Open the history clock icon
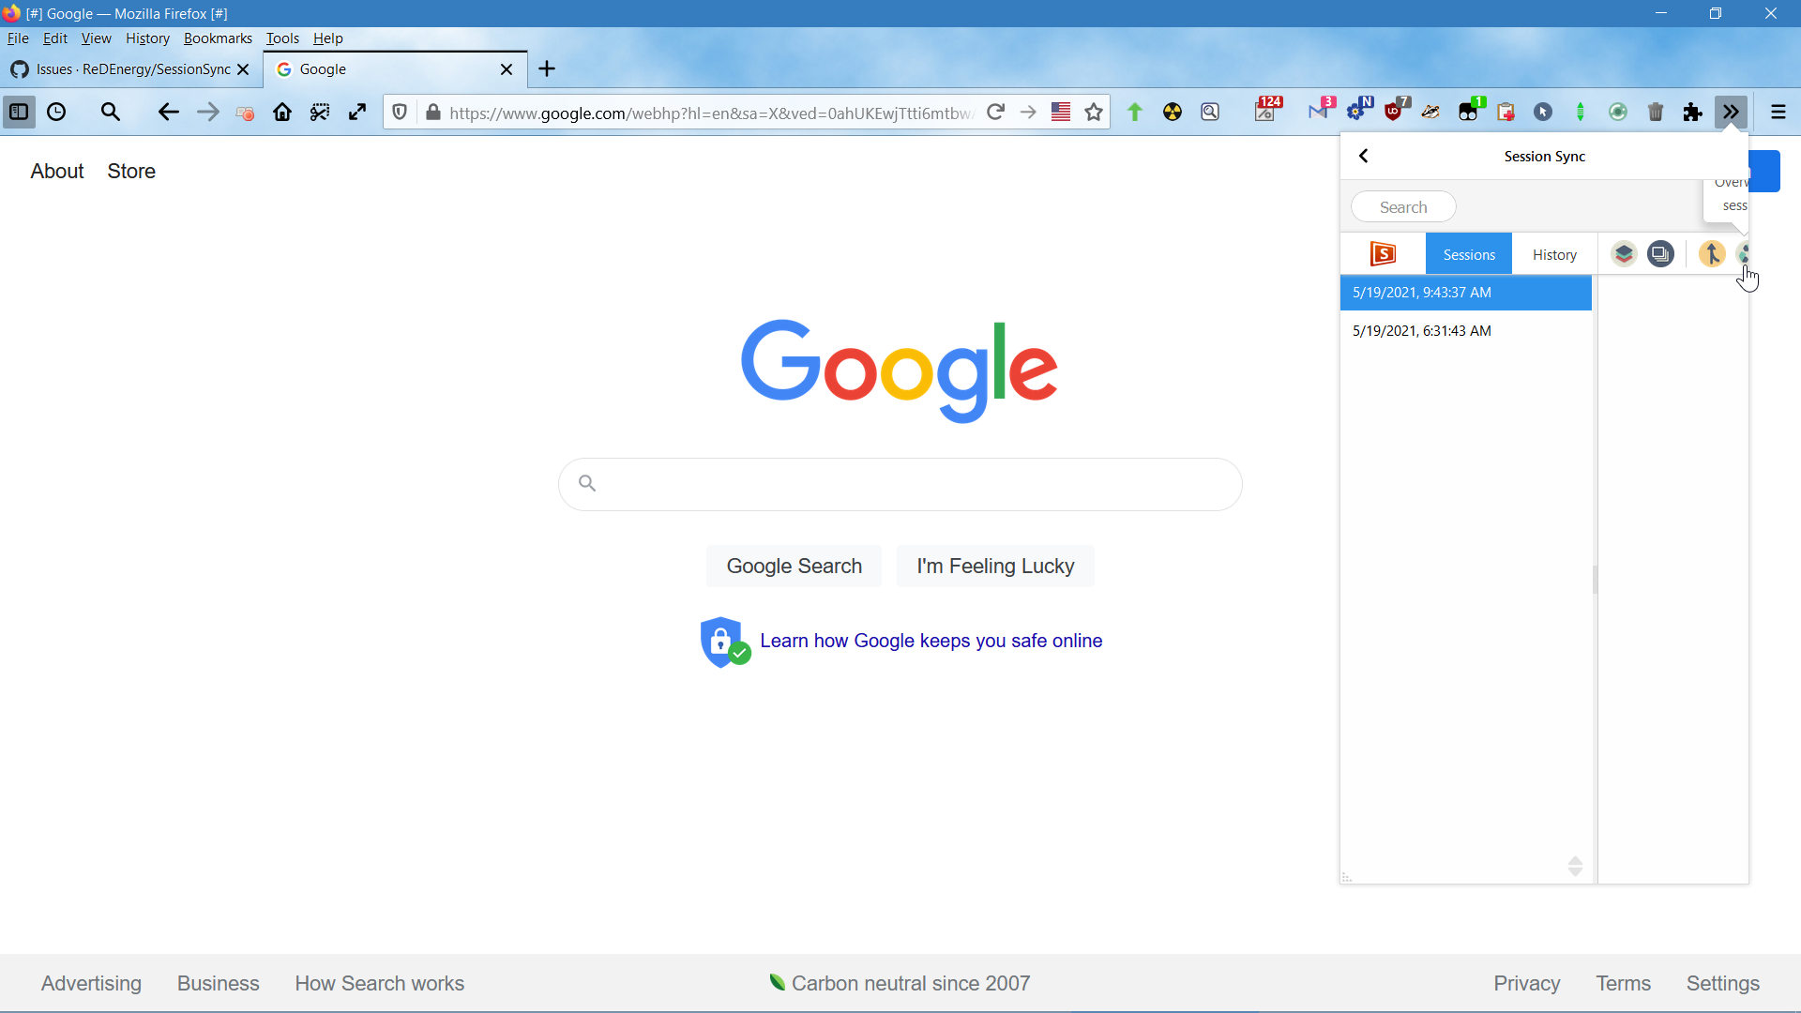The image size is (1801, 1013). (56, 113)
